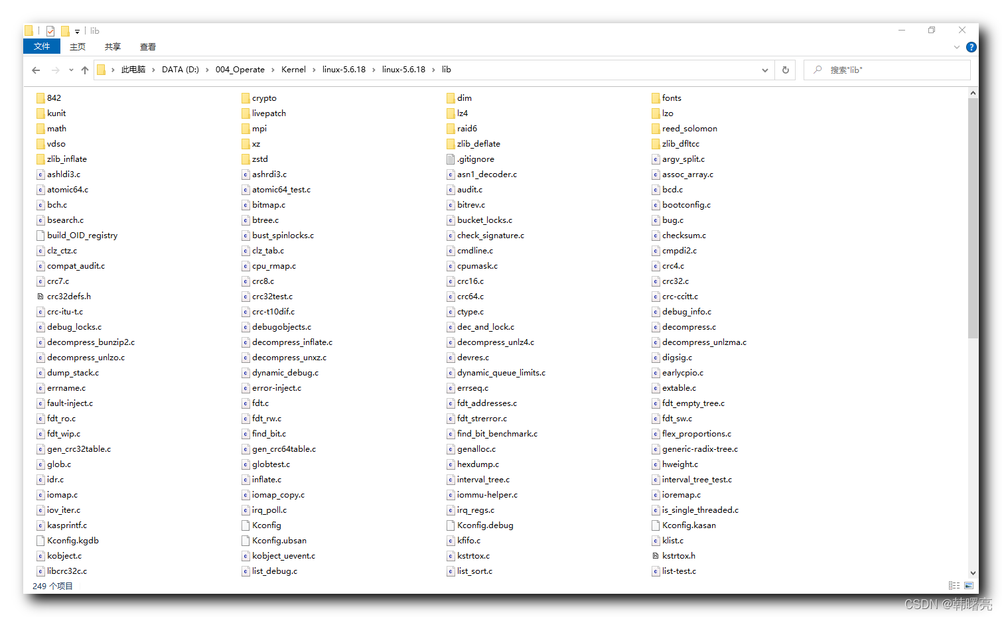Go up one folder level arrow

click(x=85, y=70)
